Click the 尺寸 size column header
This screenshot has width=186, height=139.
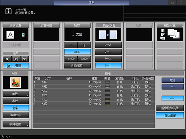48,78
